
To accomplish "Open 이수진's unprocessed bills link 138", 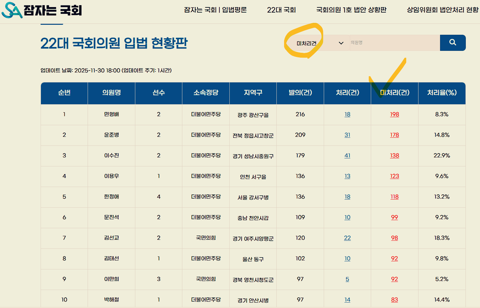I will [395, 155].
